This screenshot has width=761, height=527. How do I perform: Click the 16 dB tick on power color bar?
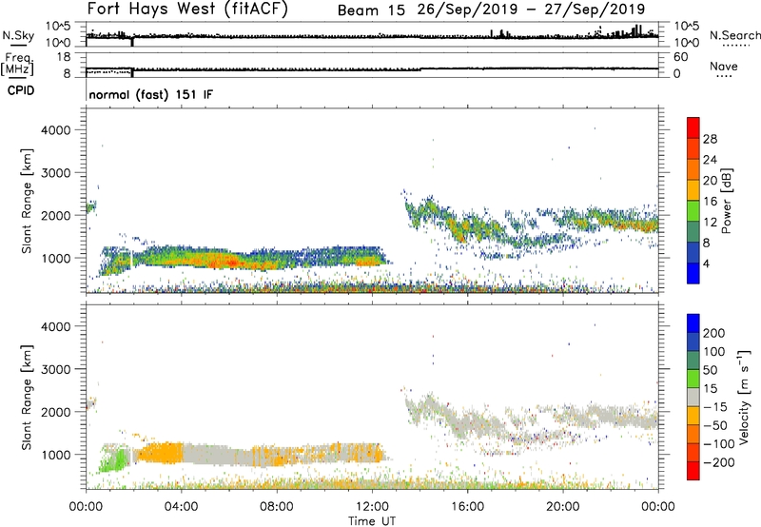pyautogui.click(x=710, y=202)
